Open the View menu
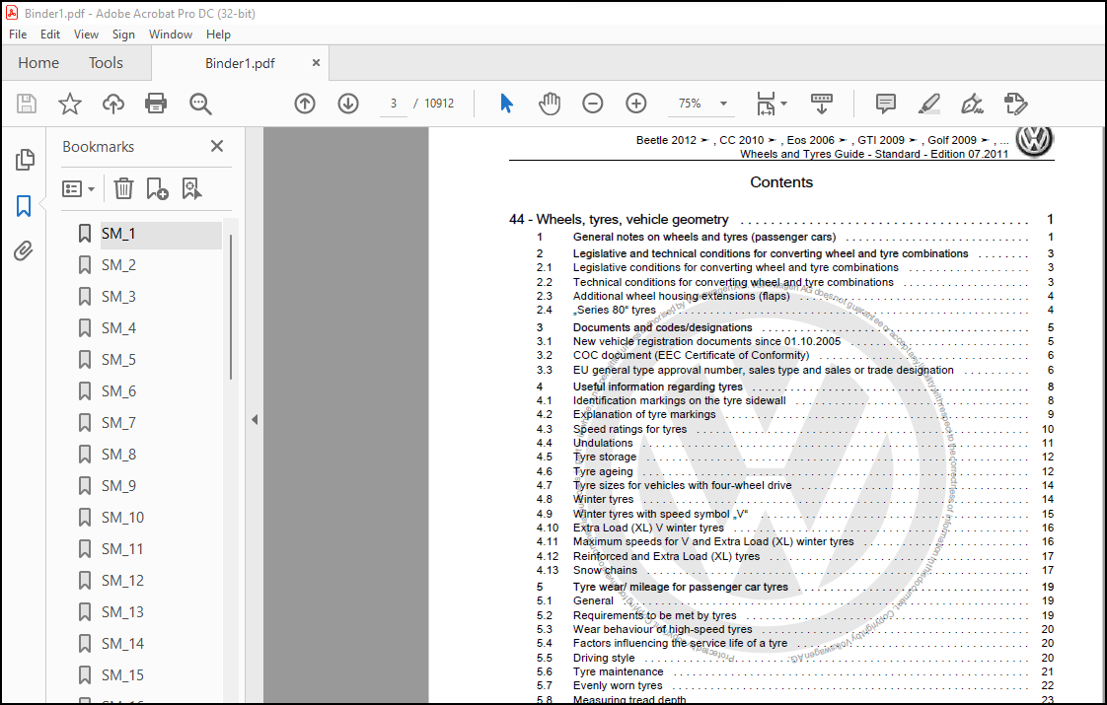Screen dimensions: 1107x705 pos(86,35)
